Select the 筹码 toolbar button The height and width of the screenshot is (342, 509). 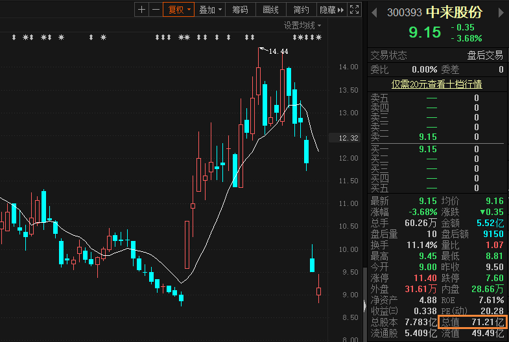pyautogui.click(x=240, y=9)
